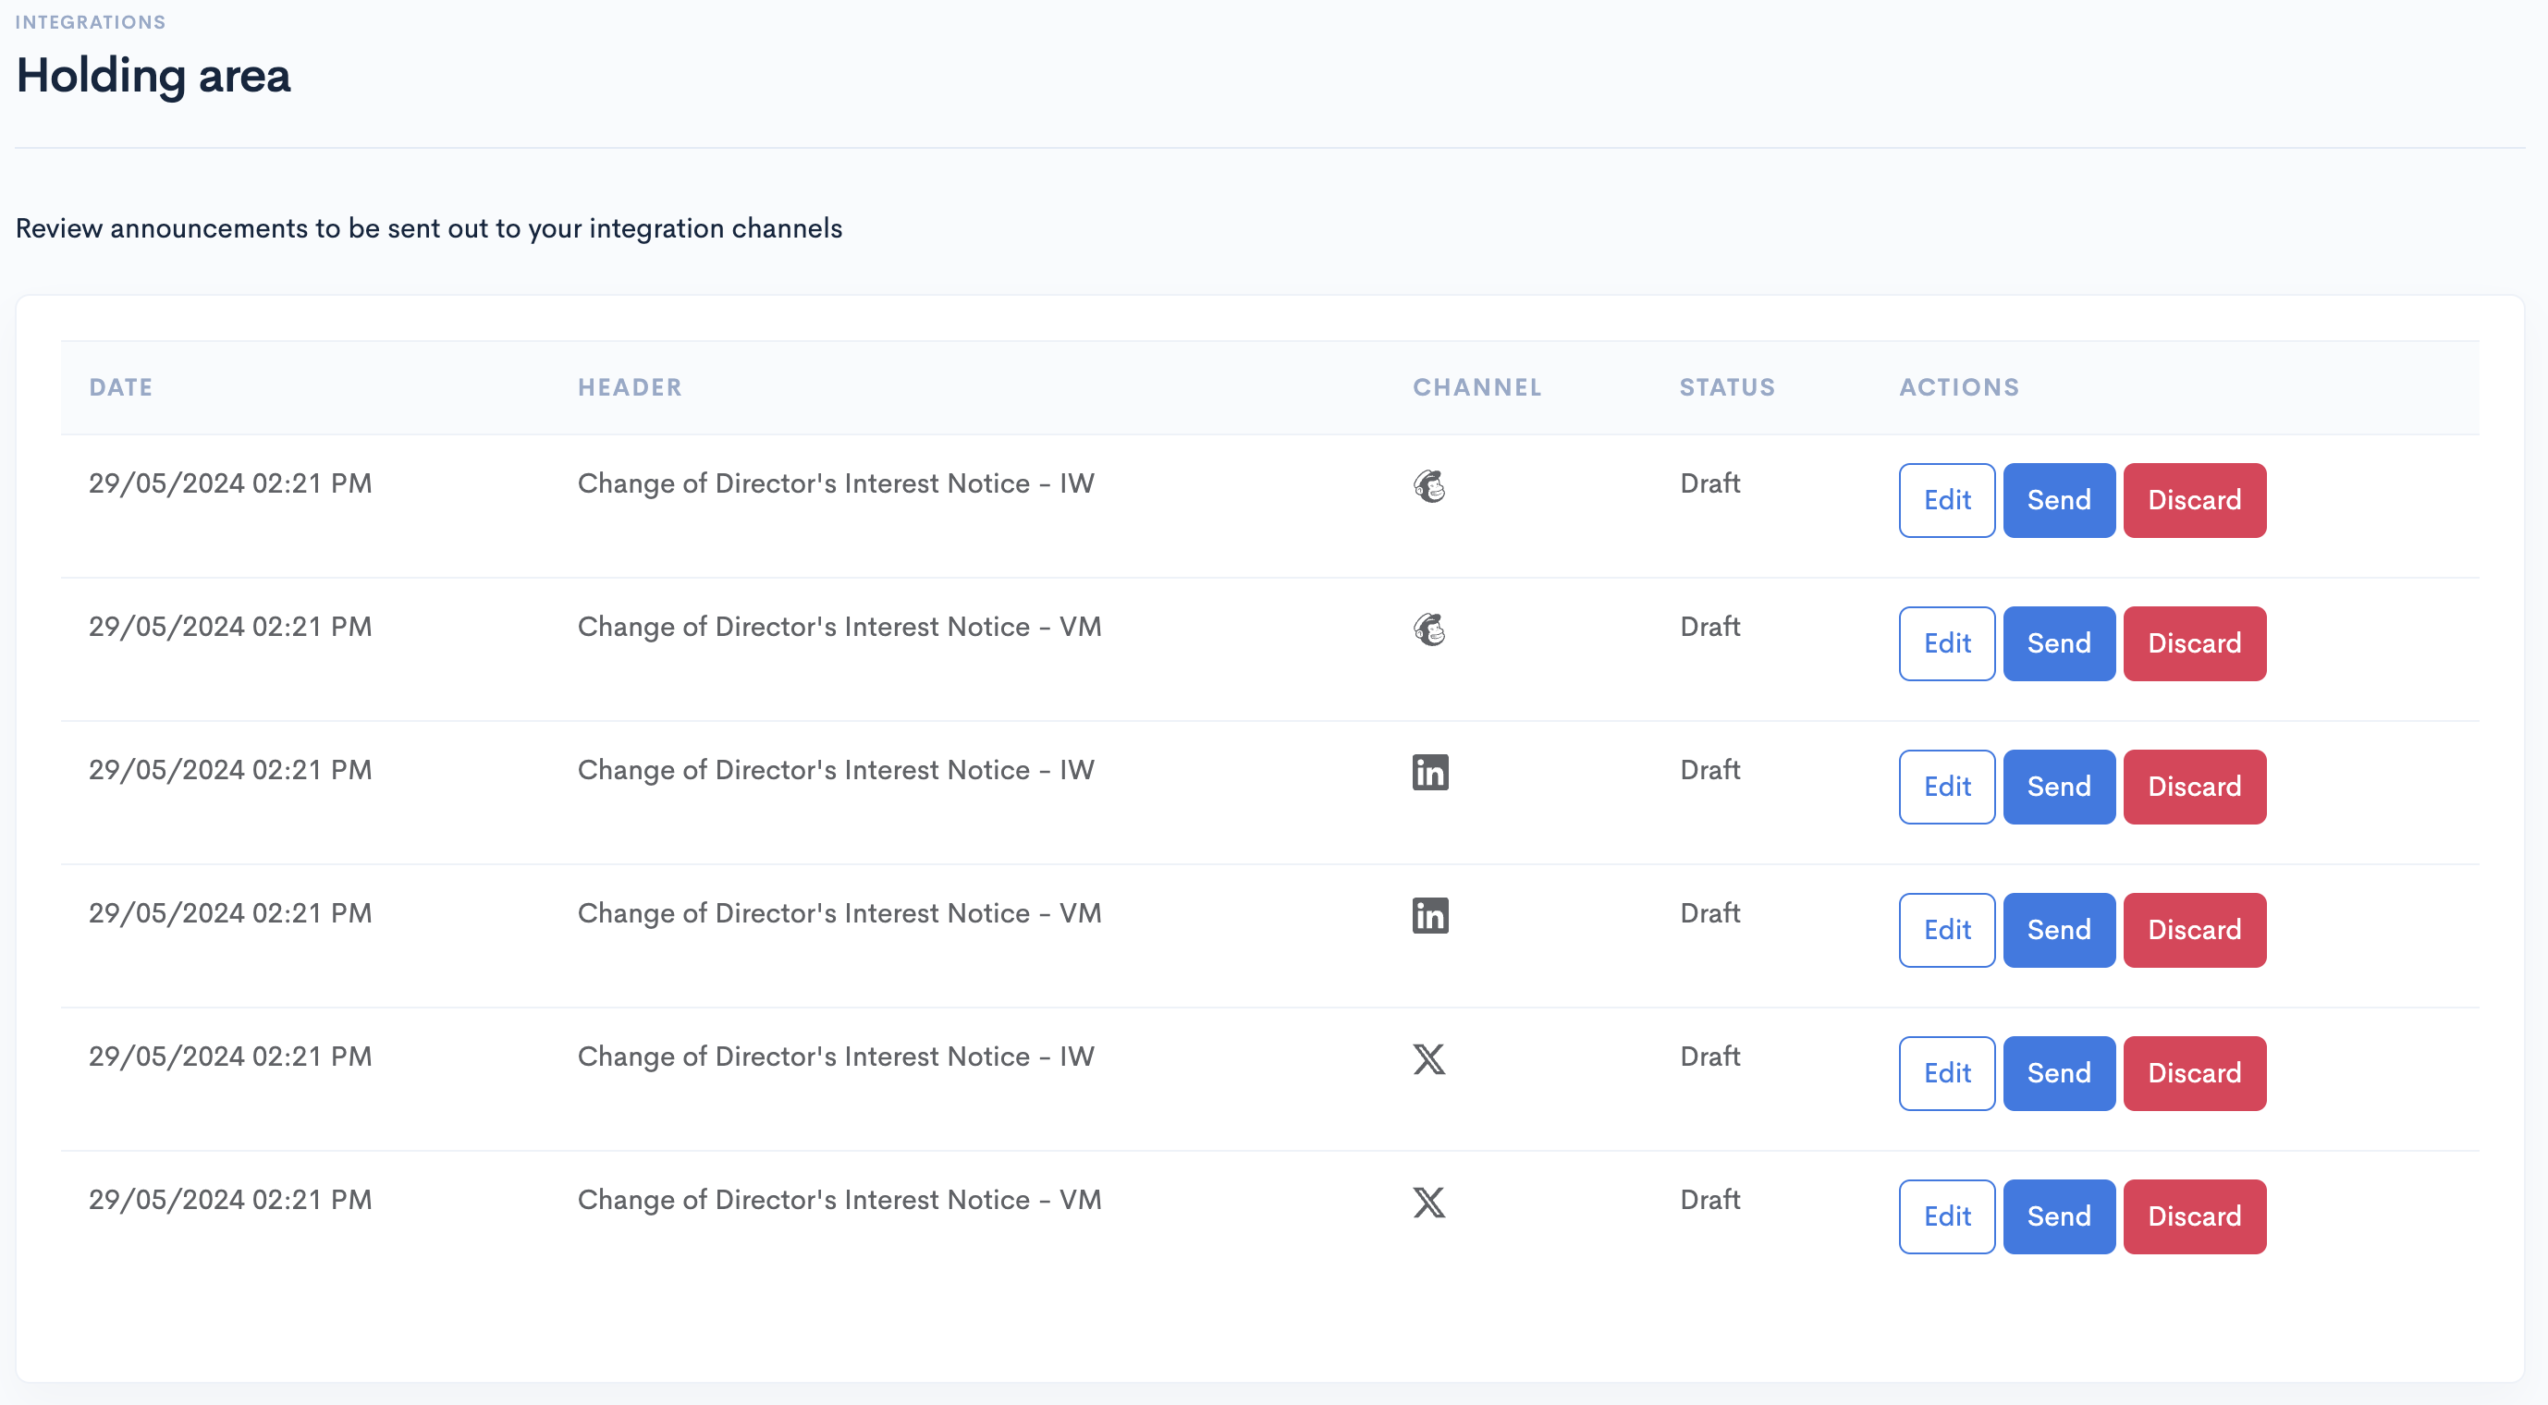Discard the LinkedIn IW announcement
The height and width of the screenshot is (1405, 2548).
click(2194, 787)
